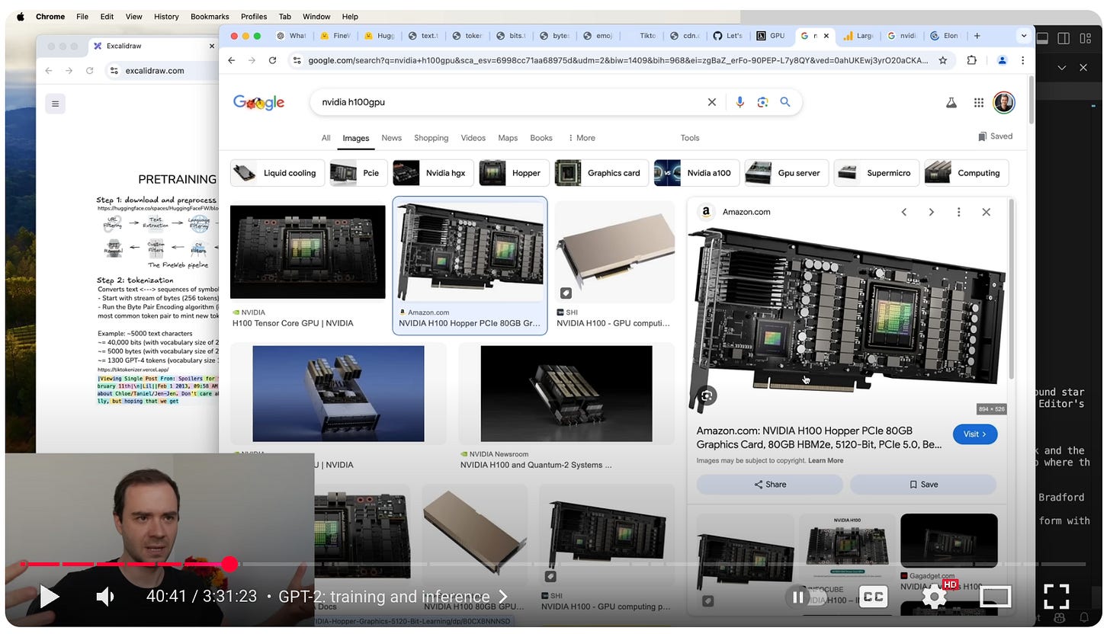Start voice search with the microphone icon
This screenshot has width=1110, height=634.
click(739, 102)
